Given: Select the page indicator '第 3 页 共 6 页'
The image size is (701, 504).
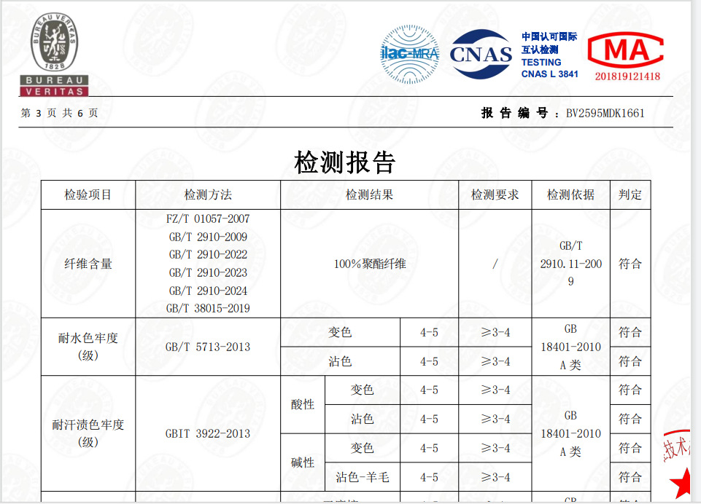Looking at the screenshot, I should coord(60,113).
